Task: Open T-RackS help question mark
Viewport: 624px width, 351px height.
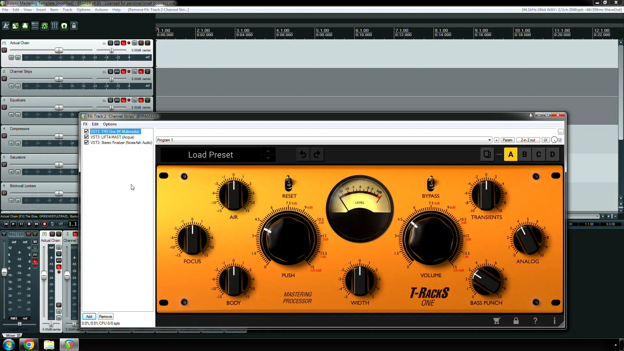Action: (x=535, y=321)
